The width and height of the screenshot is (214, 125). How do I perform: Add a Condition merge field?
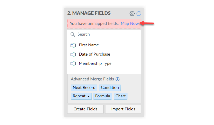[110, 88]
